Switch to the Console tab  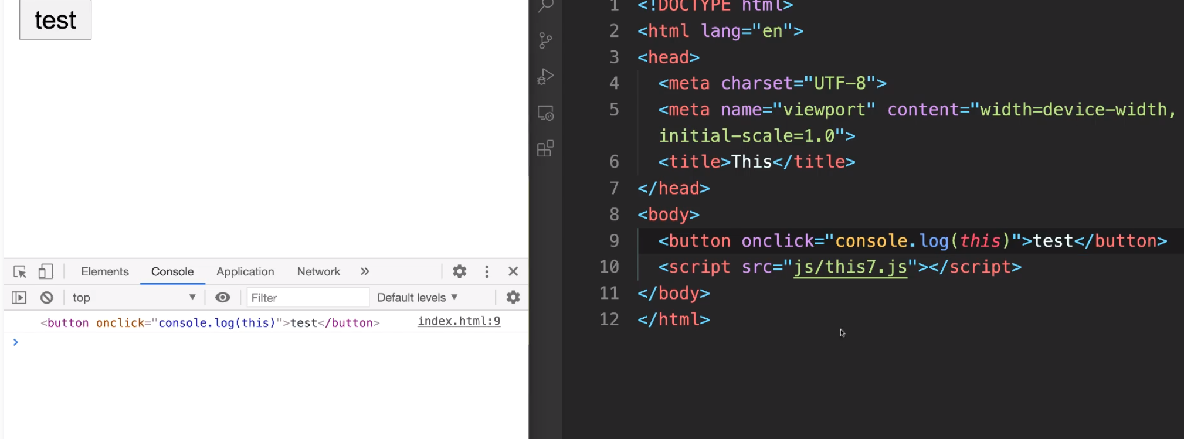(x=172, y=271)
